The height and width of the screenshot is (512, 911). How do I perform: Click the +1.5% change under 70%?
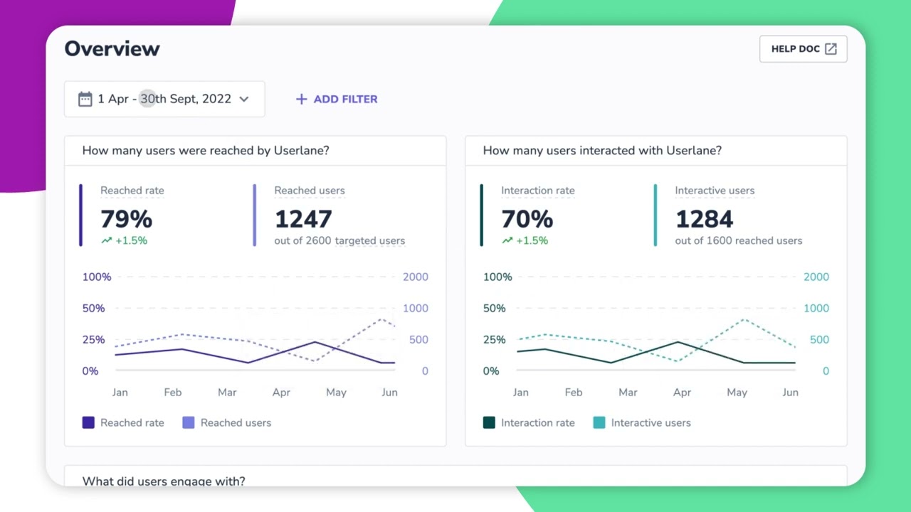click(532, 240)
